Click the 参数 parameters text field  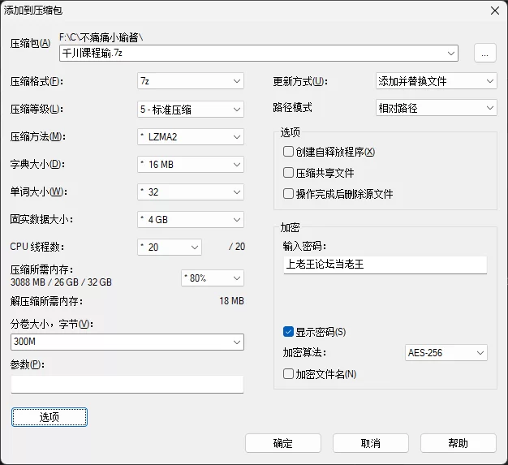click(127, 385)
